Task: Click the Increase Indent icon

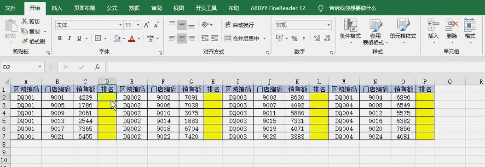Action: coord(215,39)
